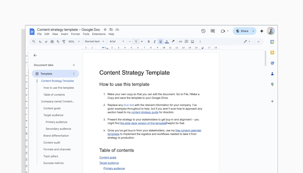
Task: Go to Success metrics outline heading
Action: point(53,163)
